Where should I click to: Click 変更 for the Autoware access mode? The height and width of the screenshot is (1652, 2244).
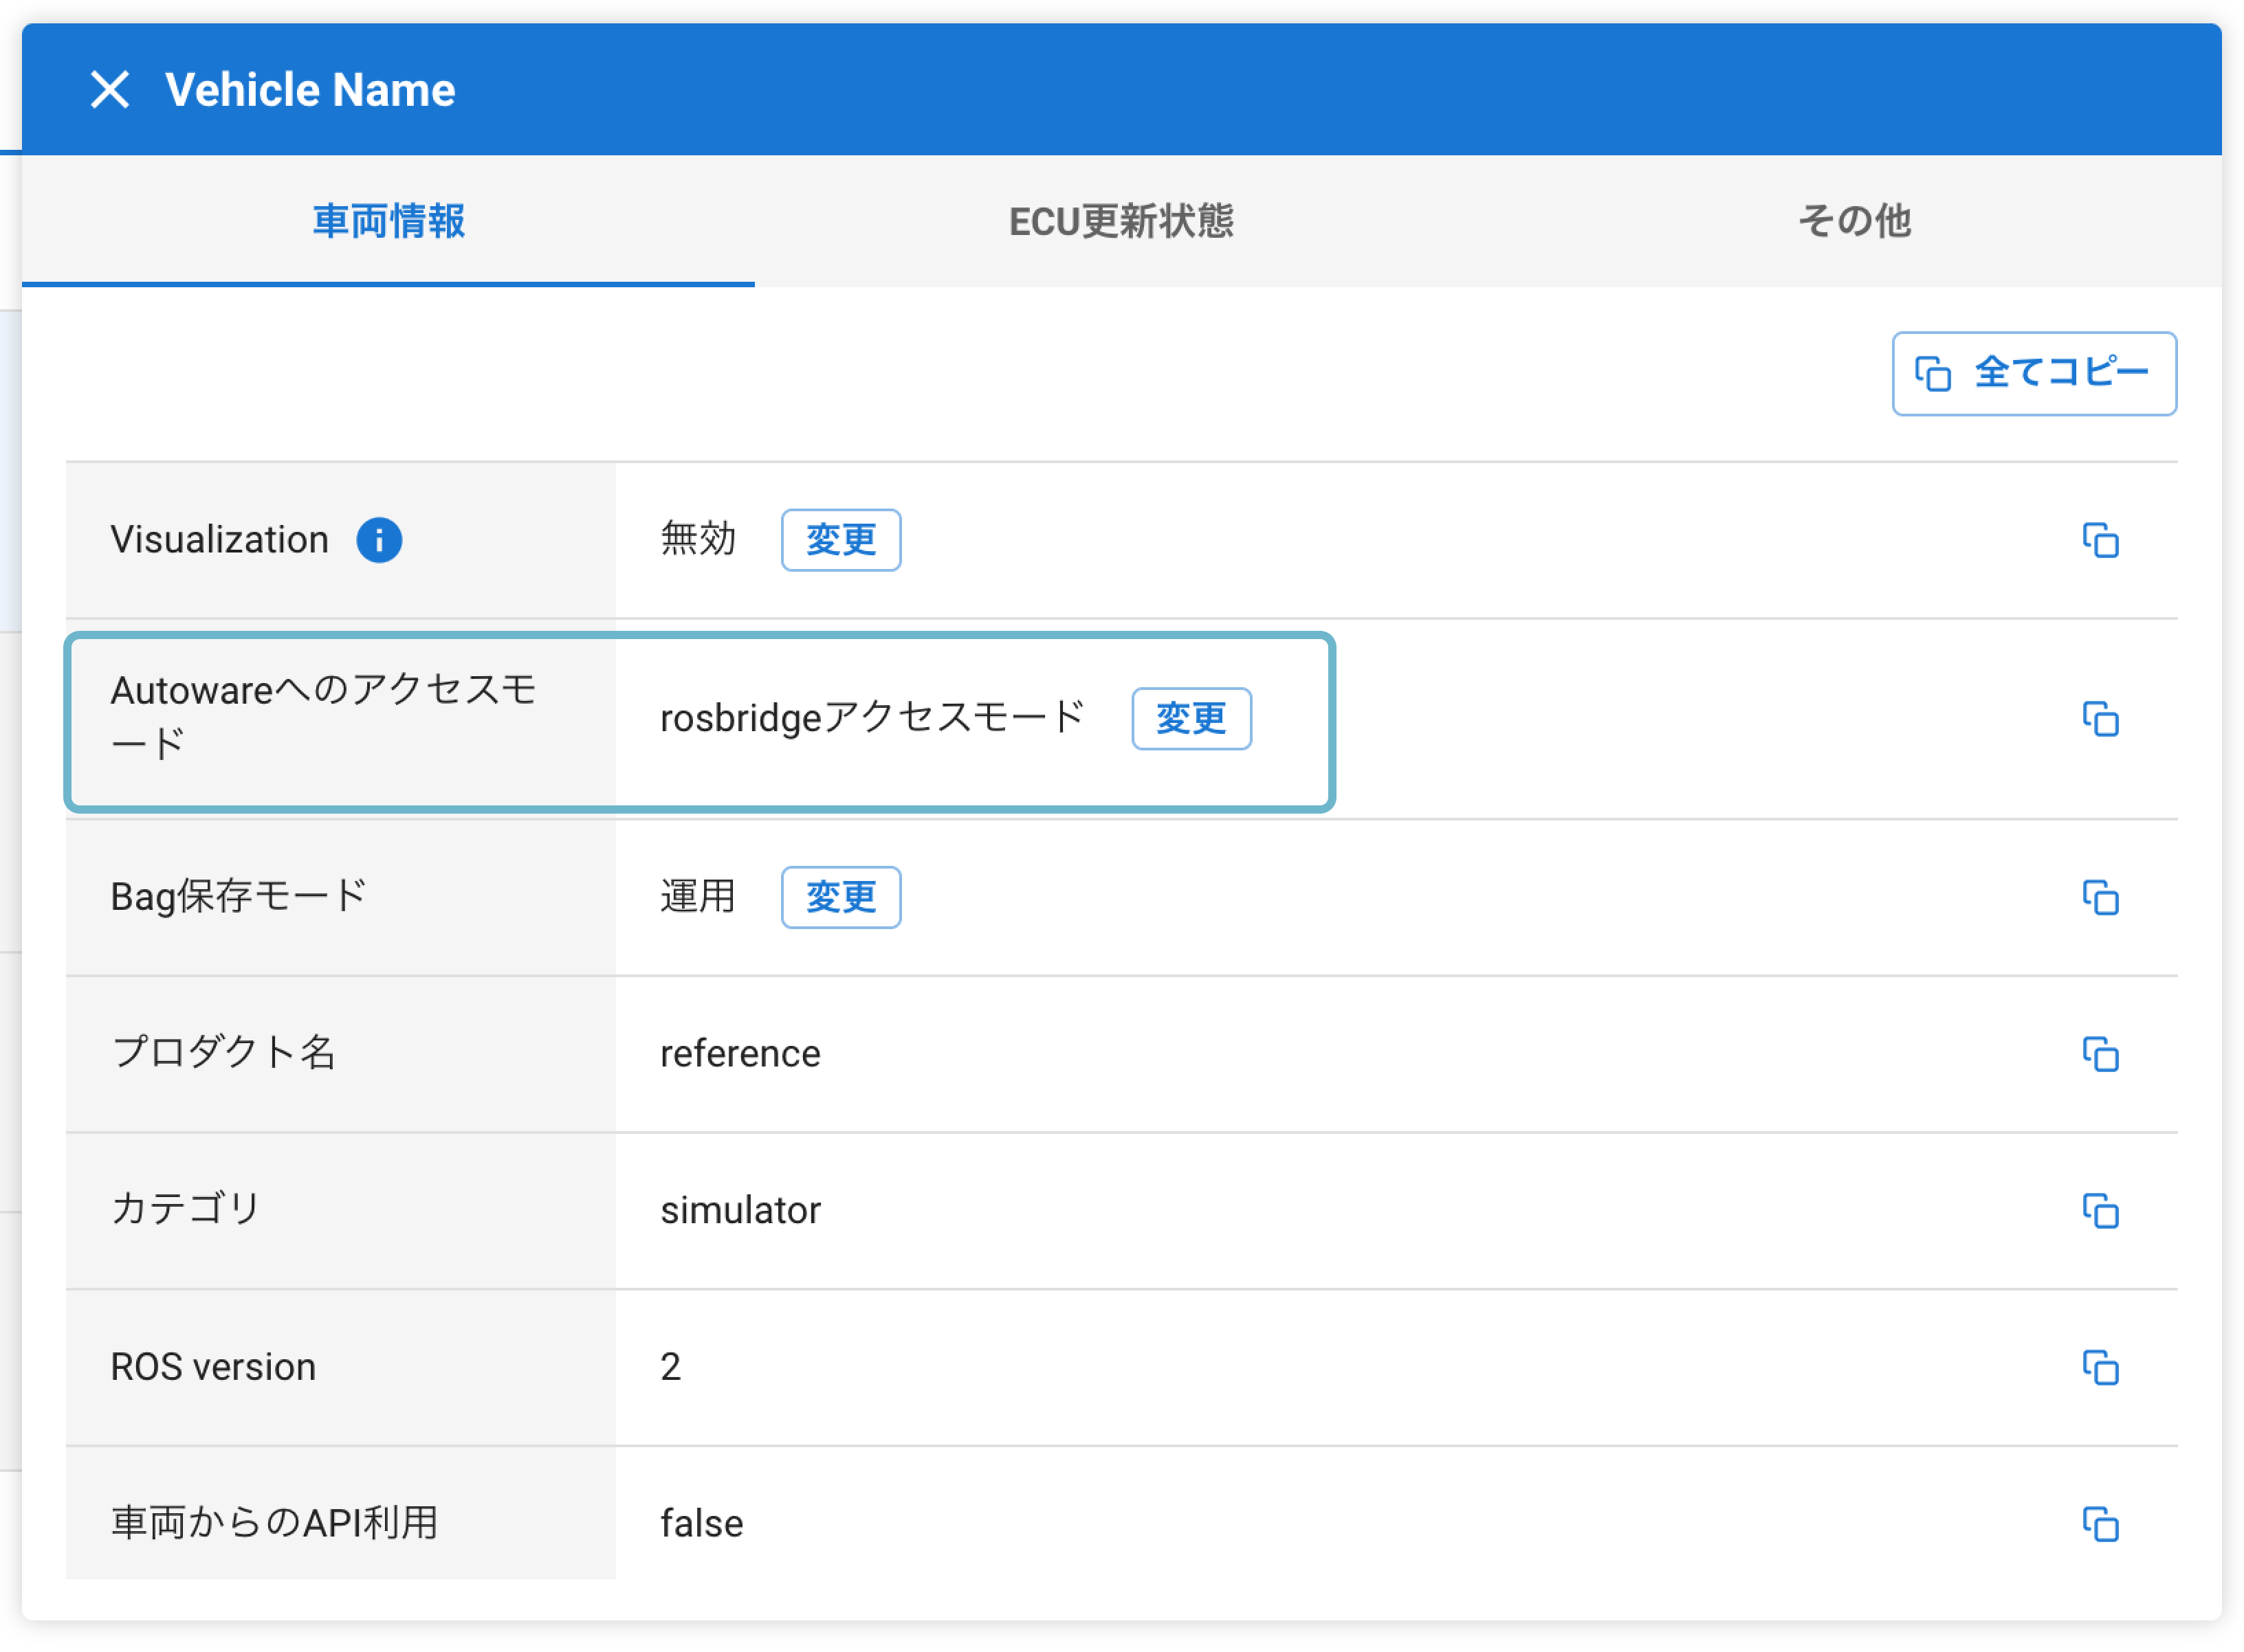click(1191, 718)
